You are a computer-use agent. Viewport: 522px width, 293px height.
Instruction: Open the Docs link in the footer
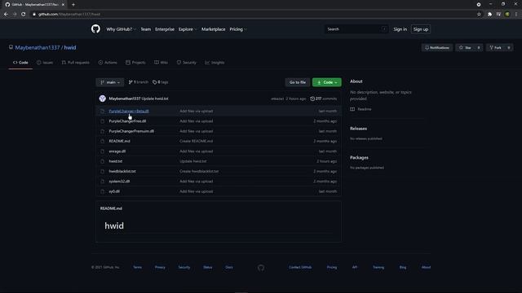[x=229, y=268]
